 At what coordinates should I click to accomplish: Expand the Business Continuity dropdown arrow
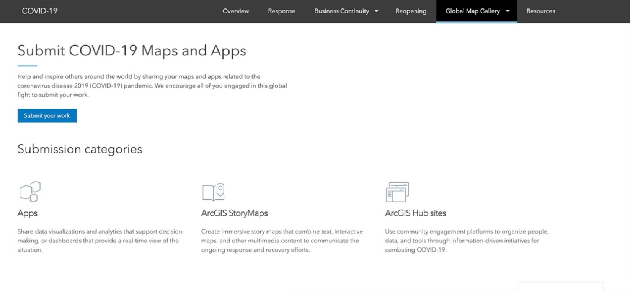click(376, 11)
